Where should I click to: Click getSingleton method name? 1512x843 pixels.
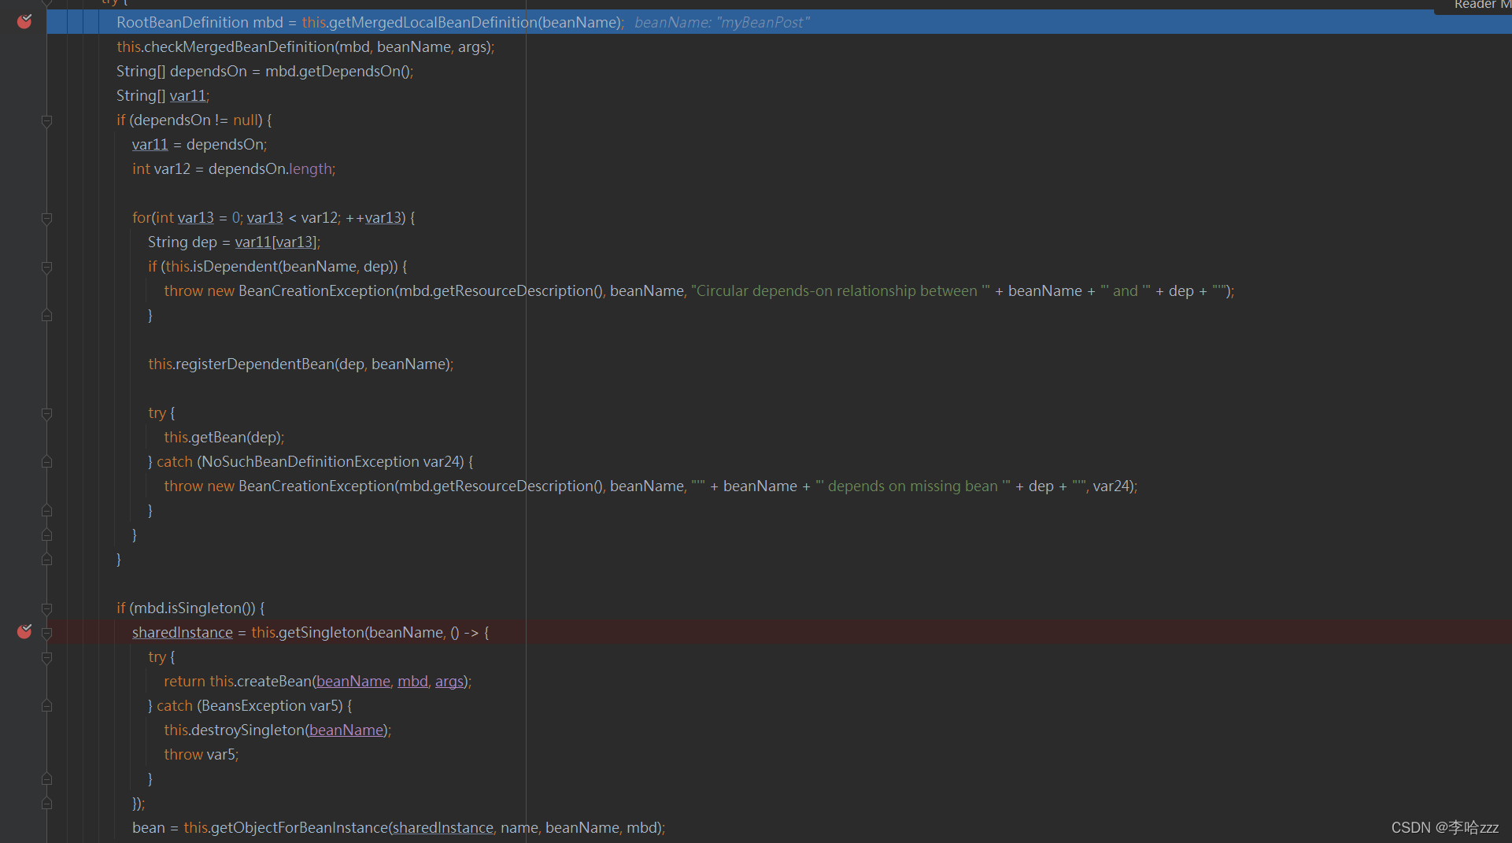tap(321, 632)
